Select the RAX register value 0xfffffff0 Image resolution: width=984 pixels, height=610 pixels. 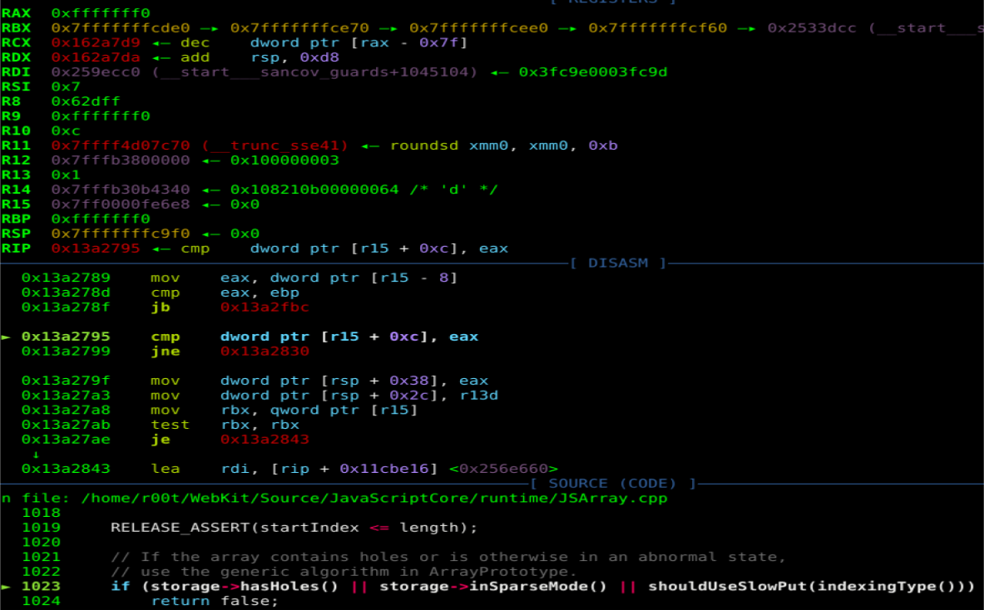coord(100,13)
